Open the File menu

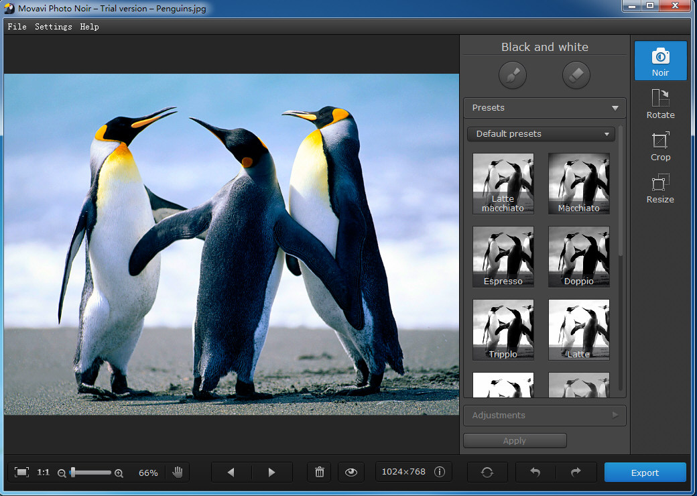pyautogui.click(x=17, y=27)
